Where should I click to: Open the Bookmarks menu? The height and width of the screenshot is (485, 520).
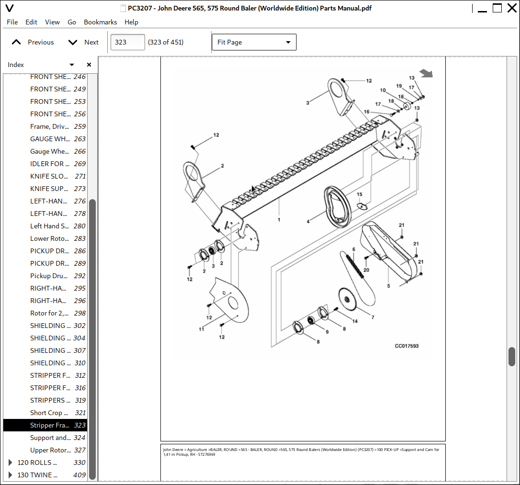[100, 22]
